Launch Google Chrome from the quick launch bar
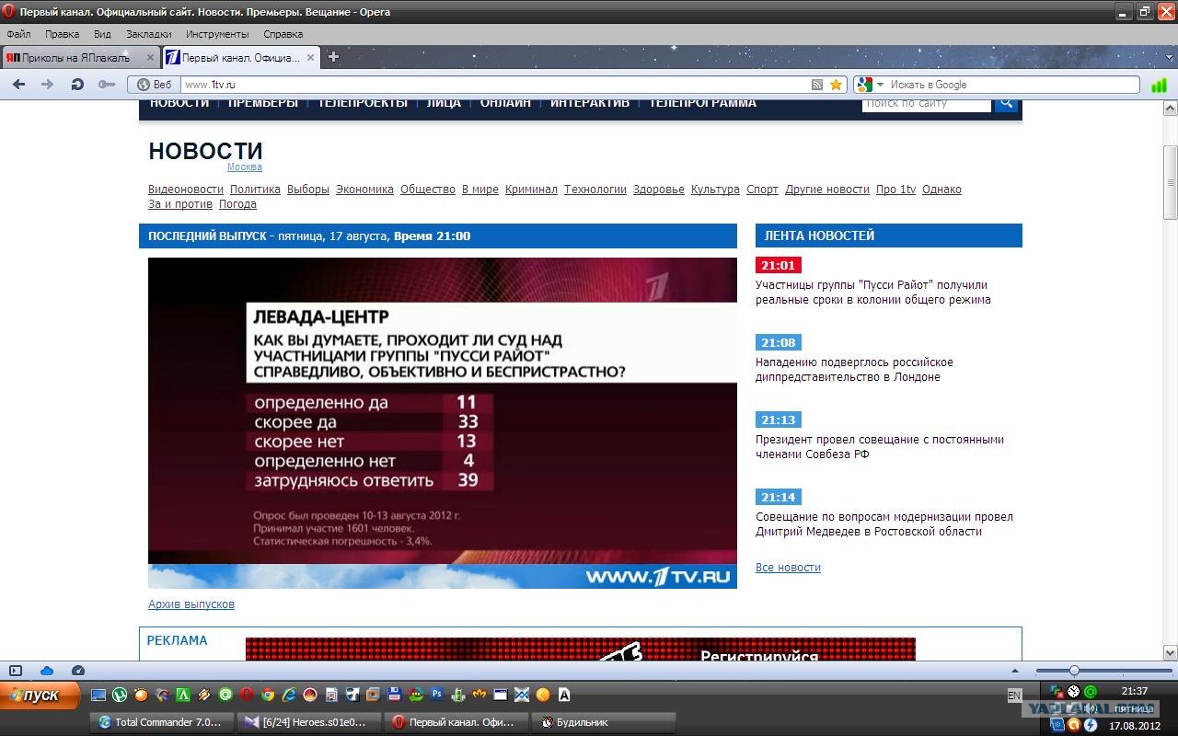Screen dimensions: 1178x736 [268, 695]
